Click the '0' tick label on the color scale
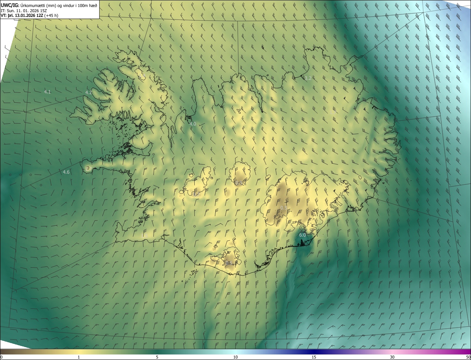The width and height of the screenshot is (471, 360). coord(1,357)
